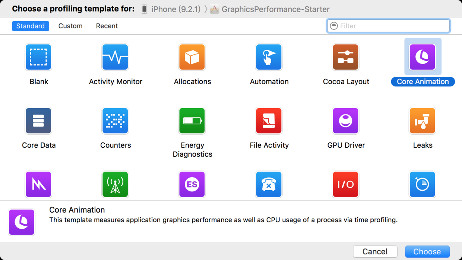Viewport: 462px width, 260px height.
Task: Choose the Counters template icon
Action: coord(115,121)
